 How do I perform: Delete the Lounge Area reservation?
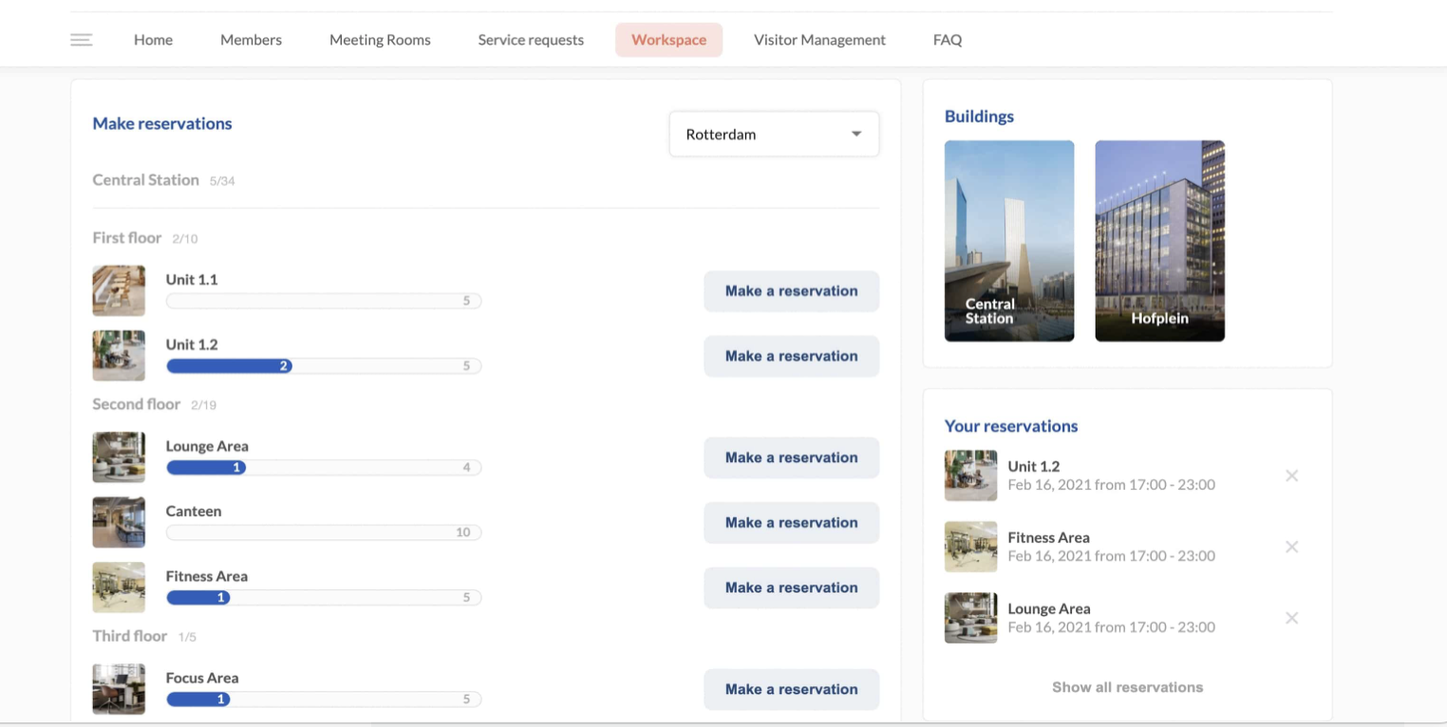pyautogui.click(x=1291, y=618)
